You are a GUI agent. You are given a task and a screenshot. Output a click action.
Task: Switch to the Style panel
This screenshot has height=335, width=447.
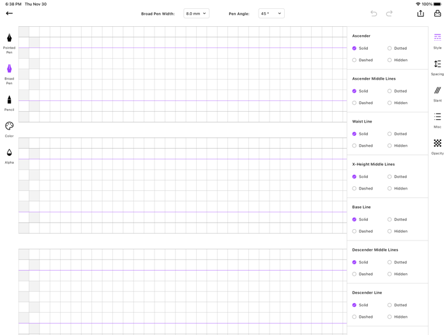pyautogui.click(x=437, y=41)
